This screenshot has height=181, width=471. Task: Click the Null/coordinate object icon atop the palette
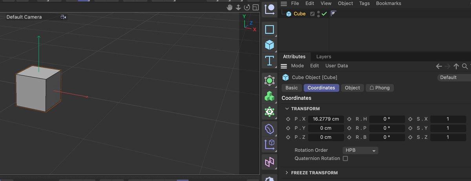(270, 9)
